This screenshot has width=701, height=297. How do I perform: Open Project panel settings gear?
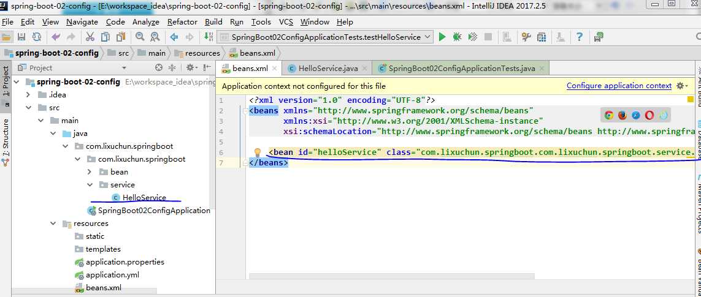[191, 68]
